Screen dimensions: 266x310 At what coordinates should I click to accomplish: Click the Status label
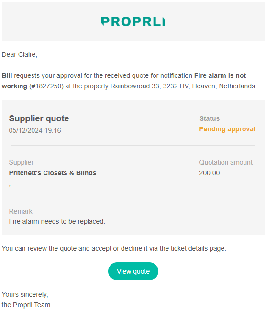[x=210, y=118]
